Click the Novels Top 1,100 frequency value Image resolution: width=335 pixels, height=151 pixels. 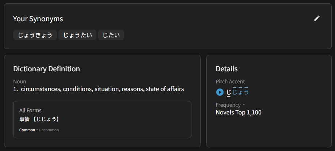pos(239,112)
